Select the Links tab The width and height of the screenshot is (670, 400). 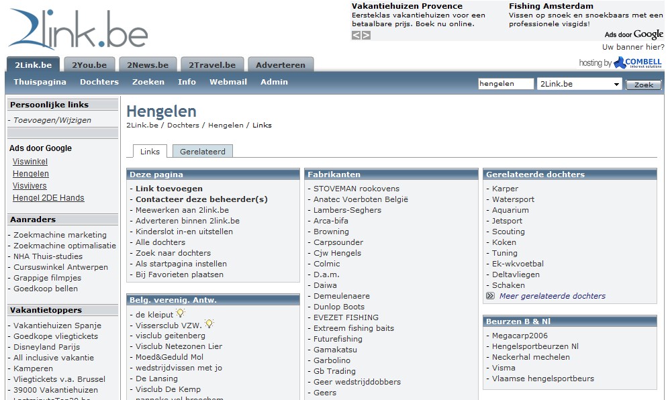(150, 151)
